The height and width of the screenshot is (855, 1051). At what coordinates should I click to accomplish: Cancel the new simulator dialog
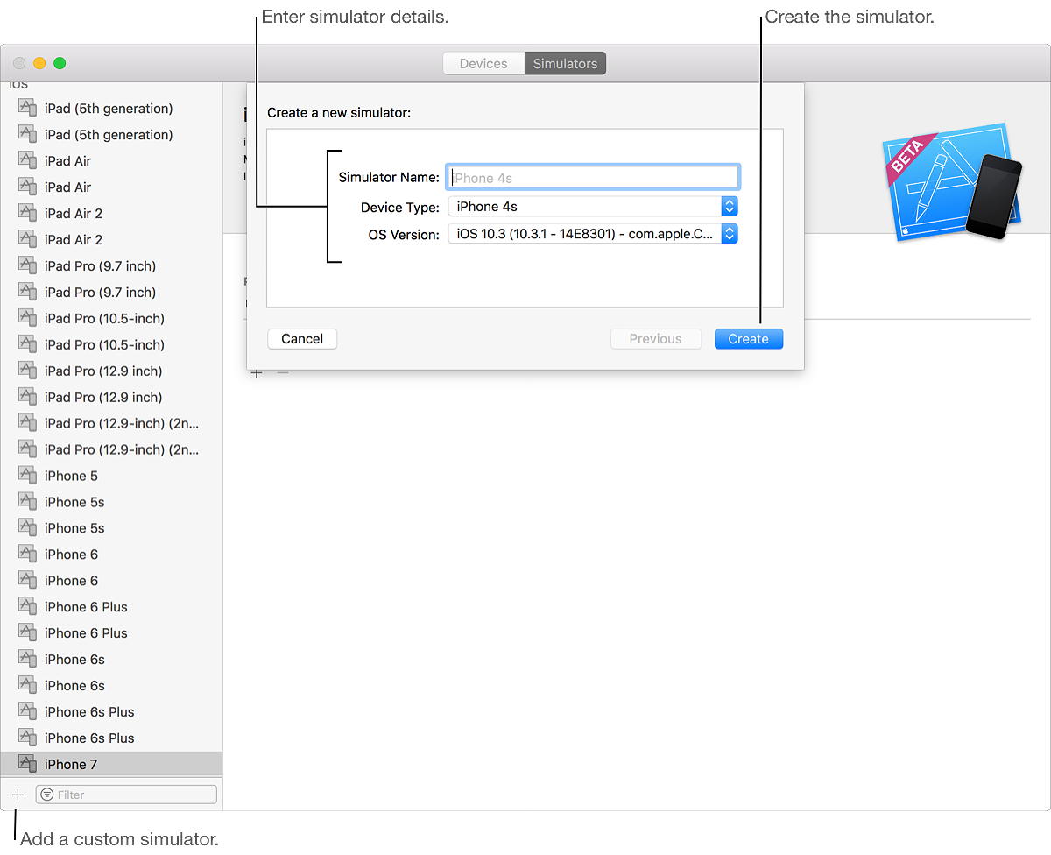(x=302, y=339)
